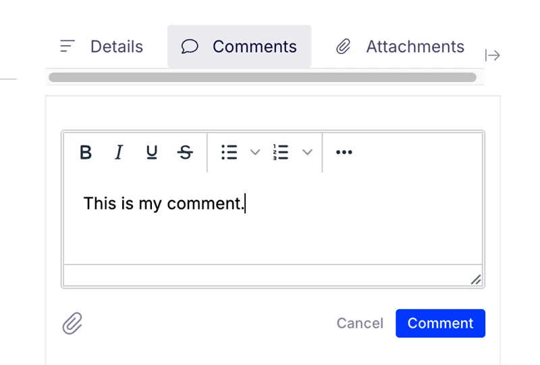Toggle bold formatting in comment editor
This screenshot has width=540, height=365.
[x=86, y=152]
